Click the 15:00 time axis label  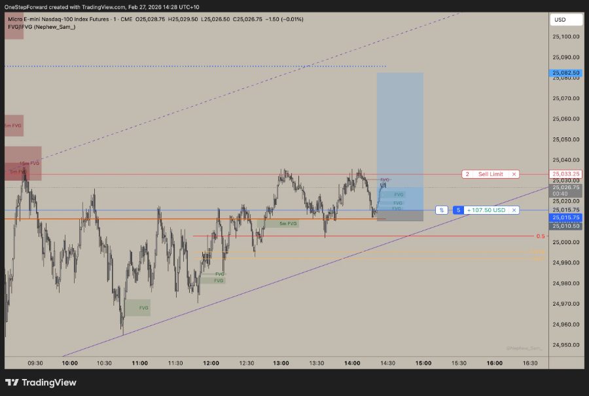click(423, 363)
